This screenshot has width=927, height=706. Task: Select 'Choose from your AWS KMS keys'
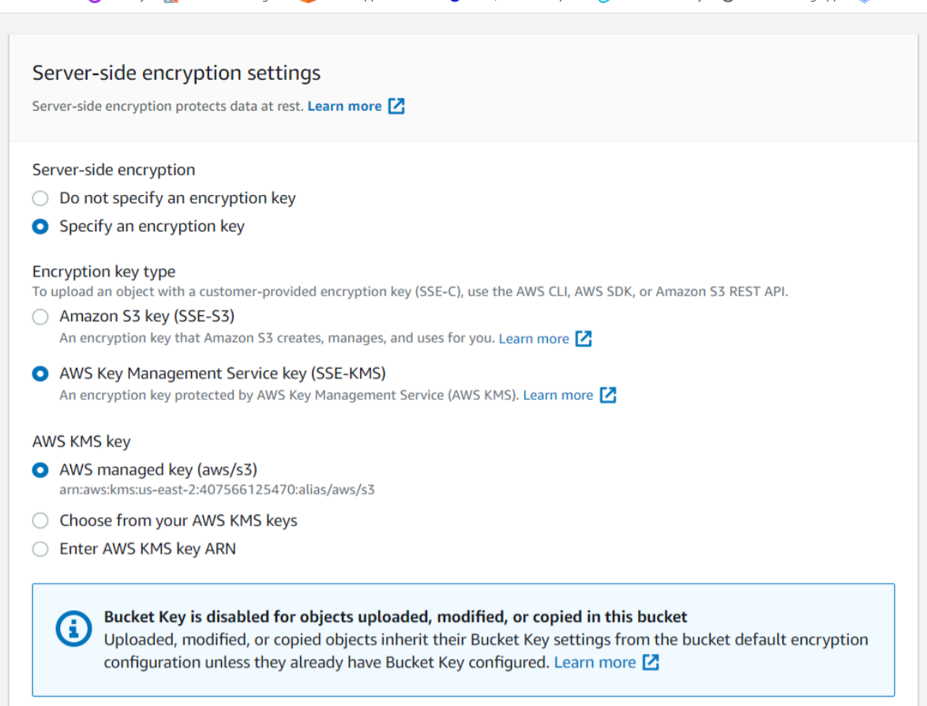pyautogui.click(x=40, y=520)
